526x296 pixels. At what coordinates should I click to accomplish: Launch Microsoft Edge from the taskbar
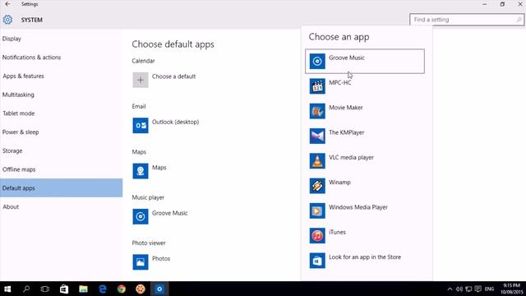click(102, 289)
